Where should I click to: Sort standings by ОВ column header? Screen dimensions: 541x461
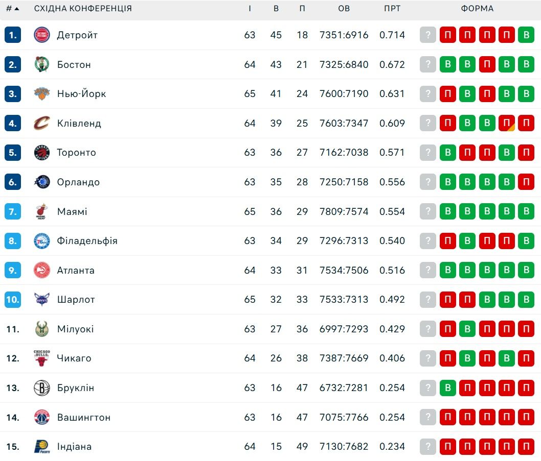(344, 9)
